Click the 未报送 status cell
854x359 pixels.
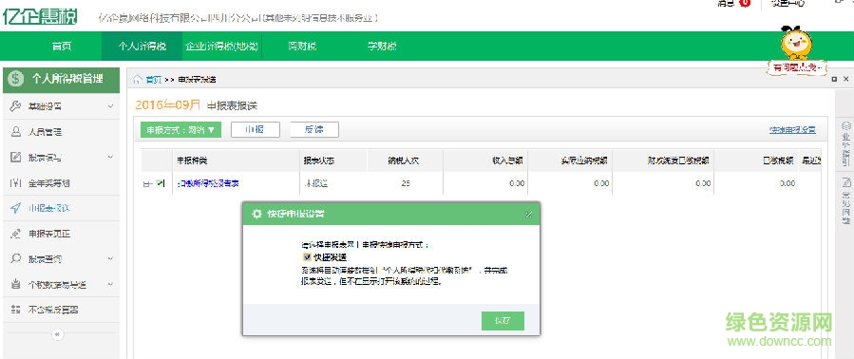[x=315, y=183]
